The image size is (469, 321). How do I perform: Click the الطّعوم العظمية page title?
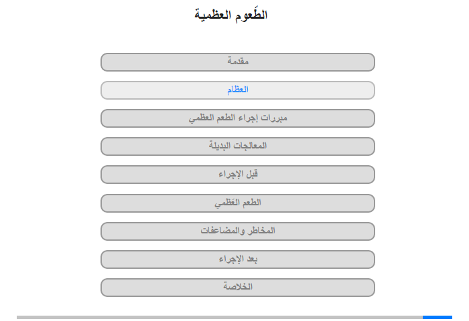[231, 15]
